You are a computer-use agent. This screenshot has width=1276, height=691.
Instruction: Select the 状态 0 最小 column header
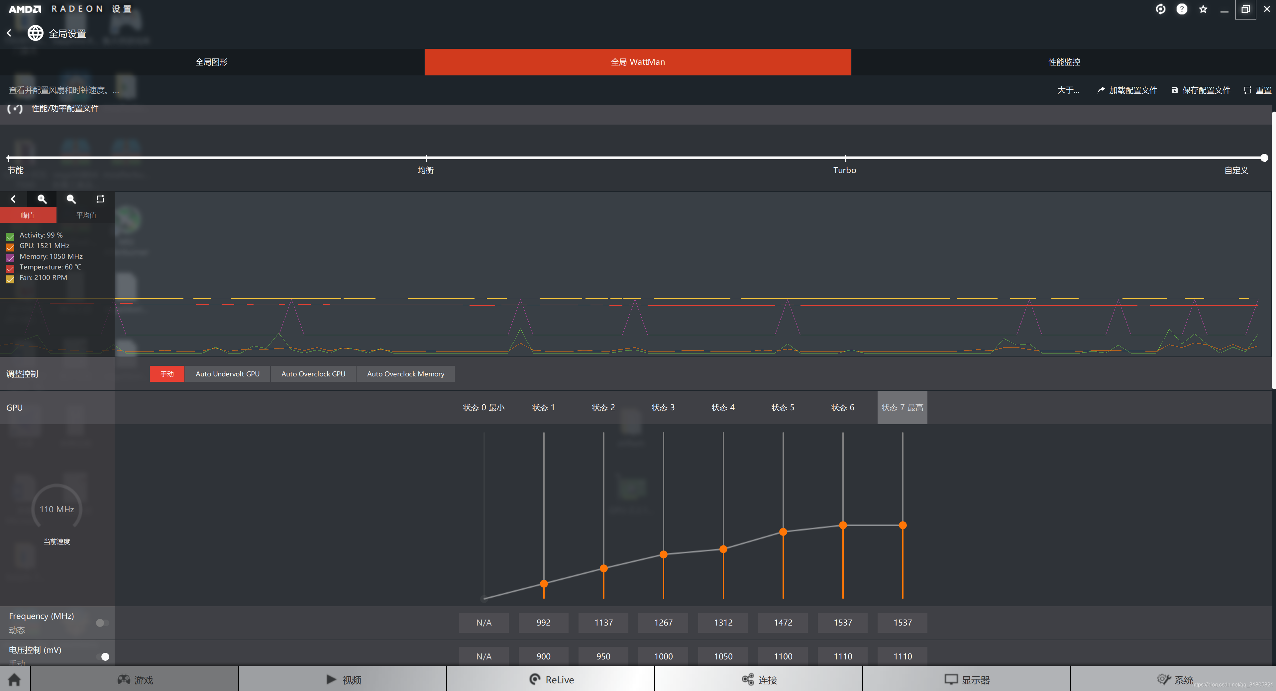[x=483, y=407]
